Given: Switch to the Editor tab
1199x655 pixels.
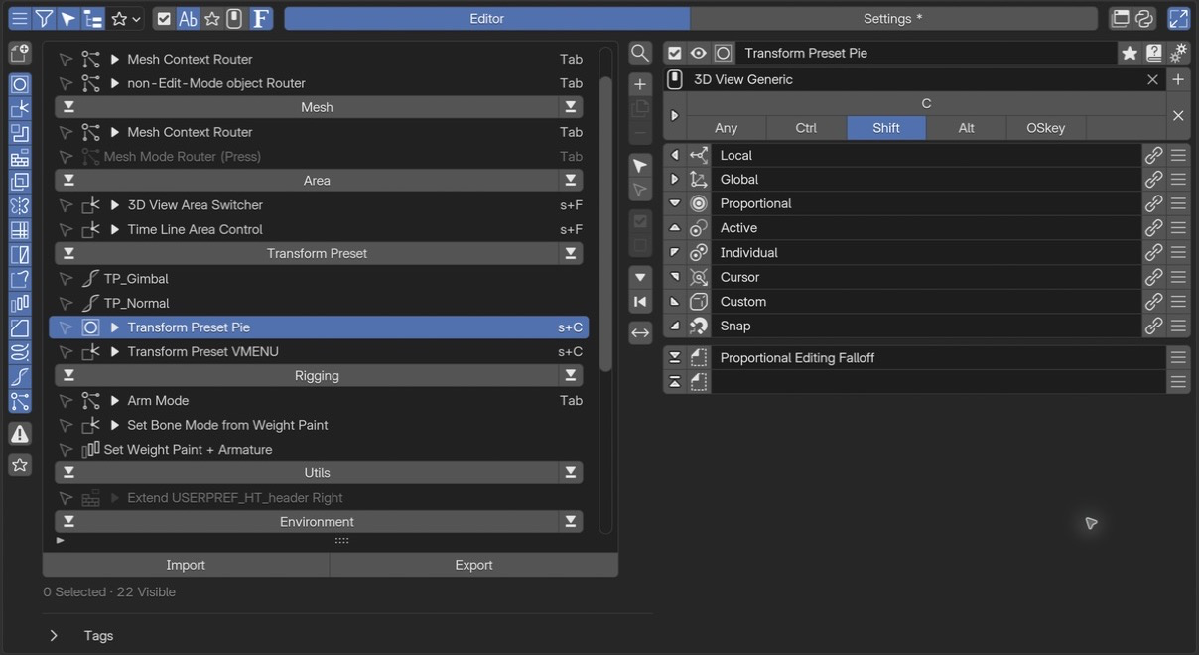Looking at the screenshot, I should coord(486,19).
